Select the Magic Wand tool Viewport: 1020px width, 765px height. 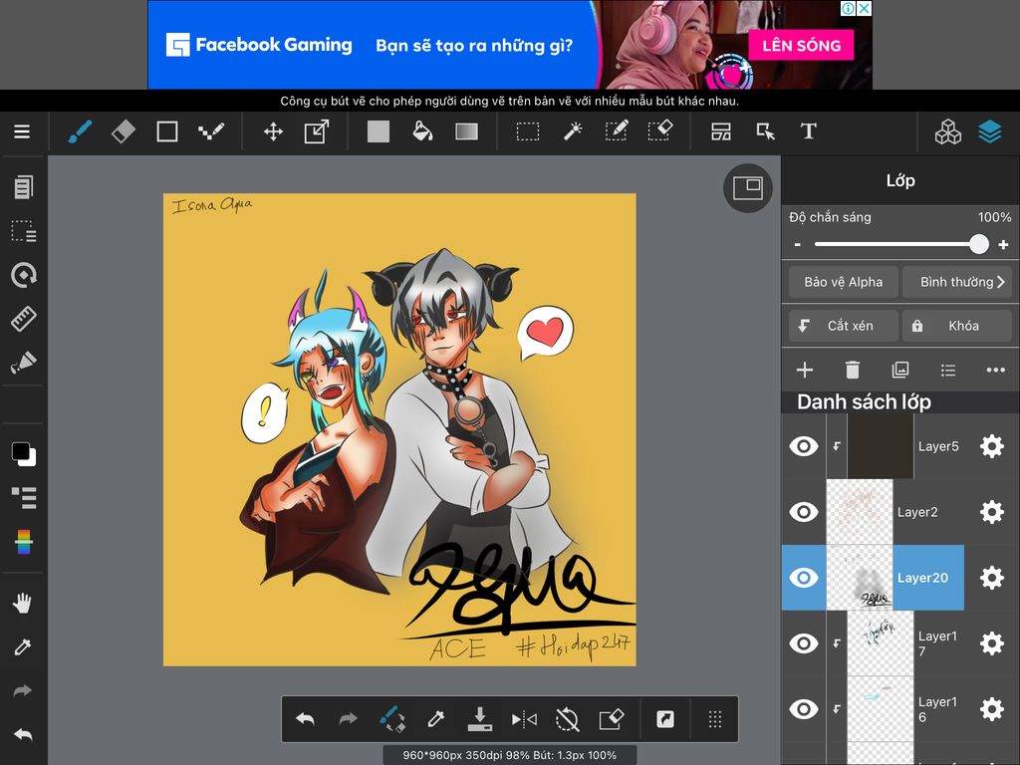(573, 131)
